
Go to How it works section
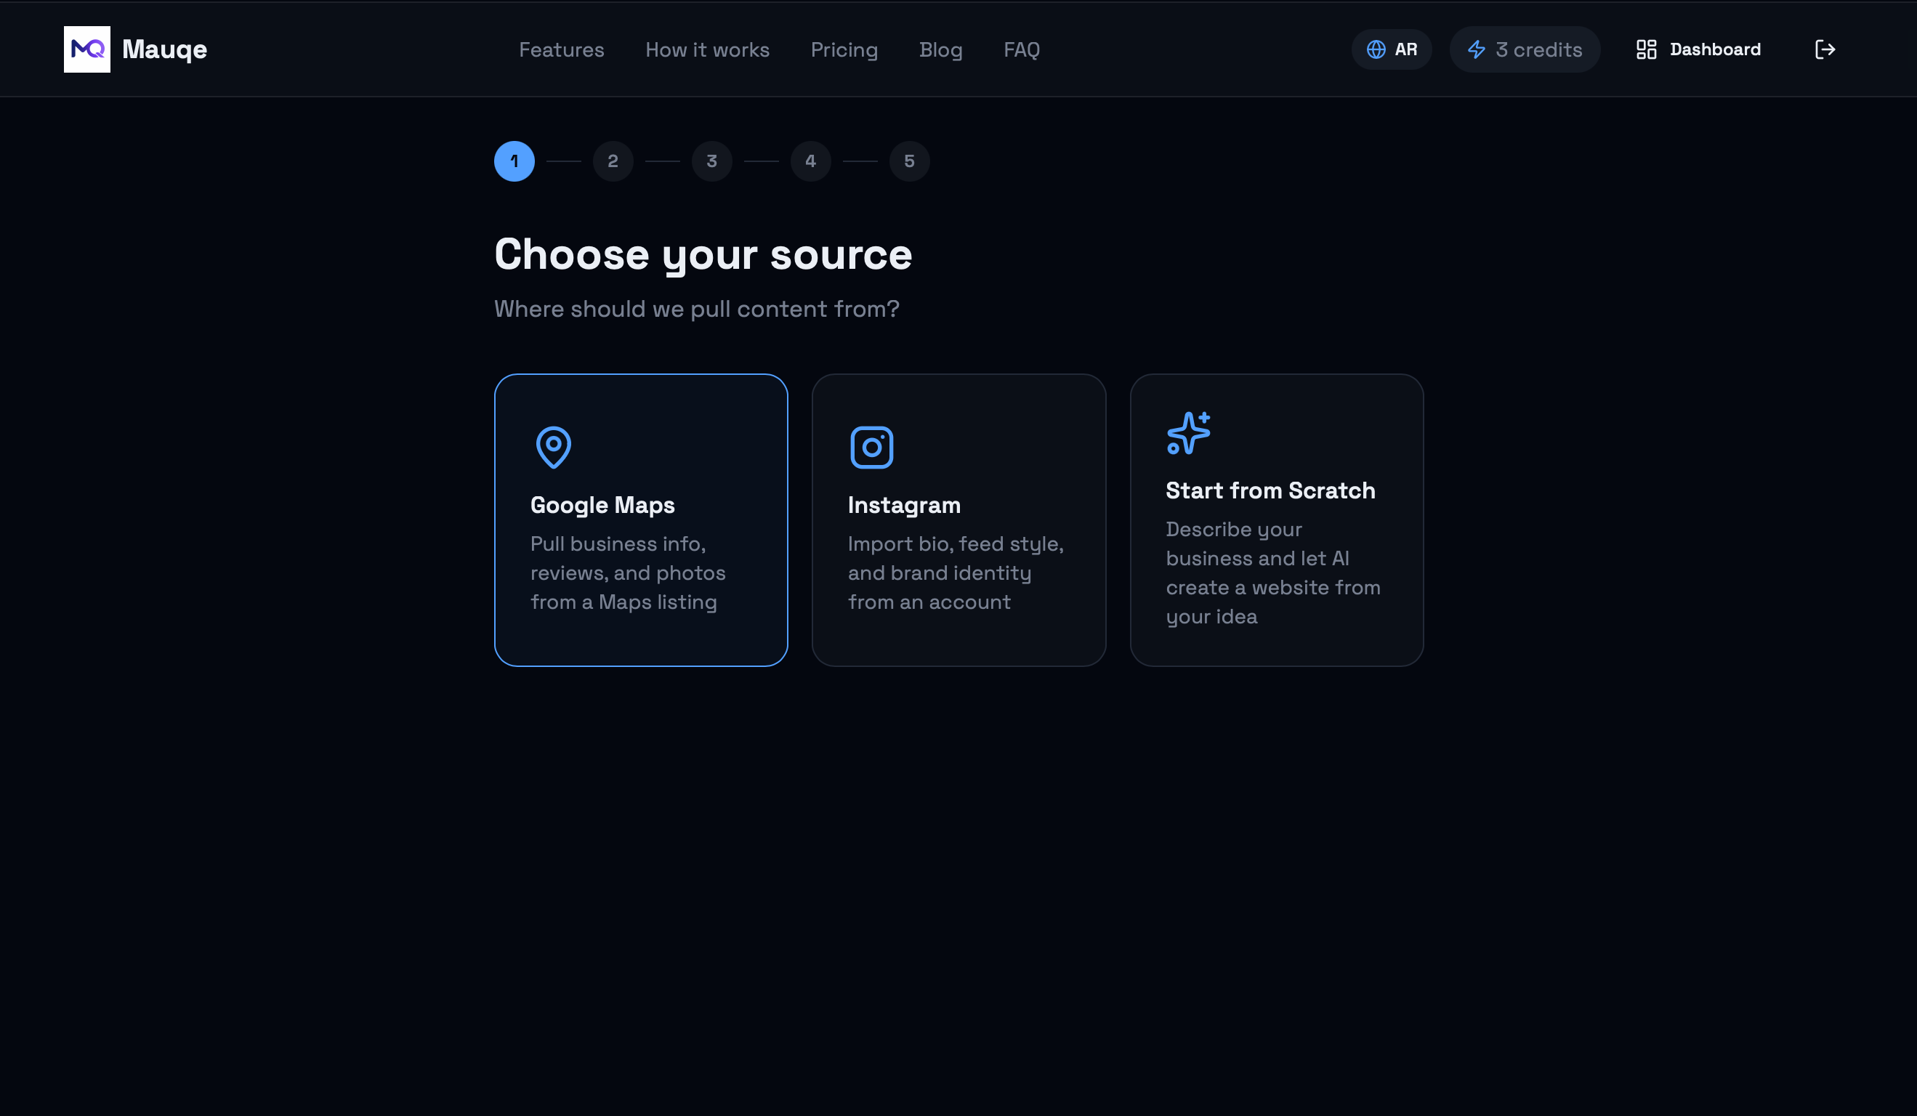(708, 49)
